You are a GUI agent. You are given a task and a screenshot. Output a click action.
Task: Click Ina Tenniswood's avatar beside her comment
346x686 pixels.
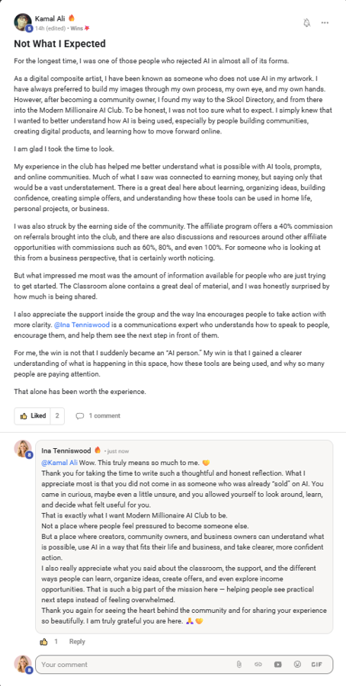(x=23, y=449)
